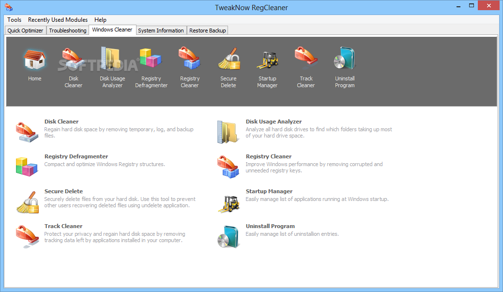Launch Disk Cleaner from the dark toolbar

pyautogui.click(x=73, y=60)
